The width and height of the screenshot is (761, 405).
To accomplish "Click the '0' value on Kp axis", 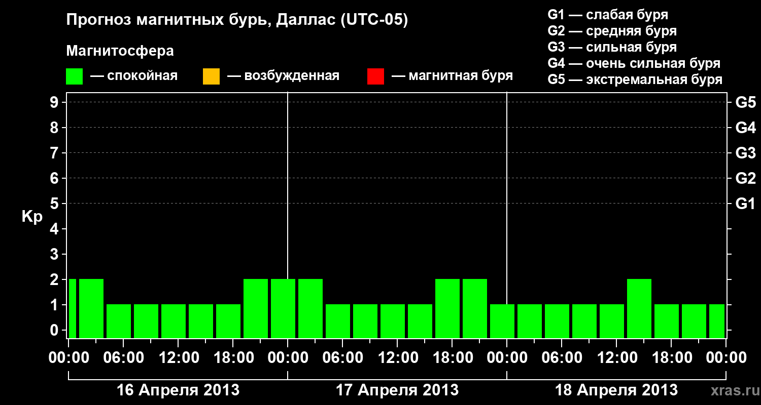I will (x=55, y=331).
